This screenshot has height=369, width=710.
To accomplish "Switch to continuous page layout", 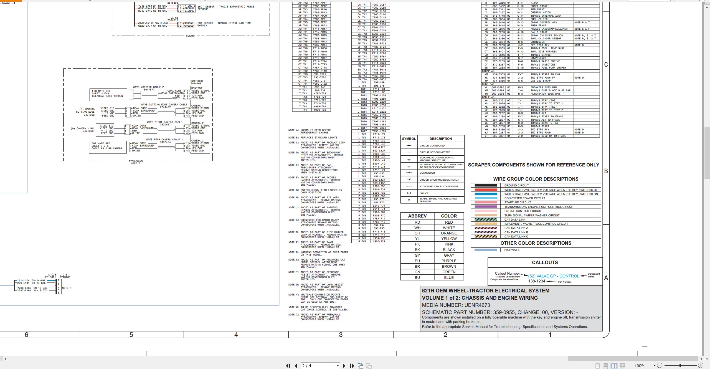I will pos(606,366).
